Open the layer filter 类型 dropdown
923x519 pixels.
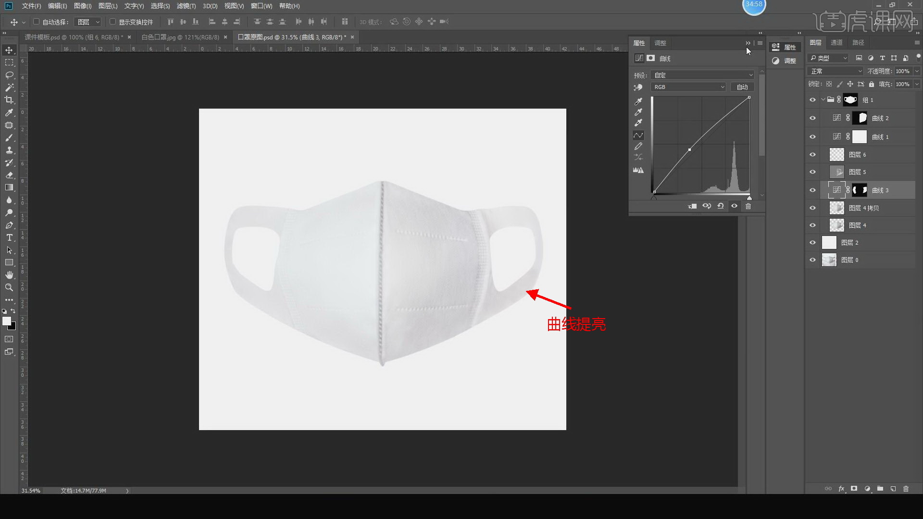pyautogui.click(x=828, y=58)
